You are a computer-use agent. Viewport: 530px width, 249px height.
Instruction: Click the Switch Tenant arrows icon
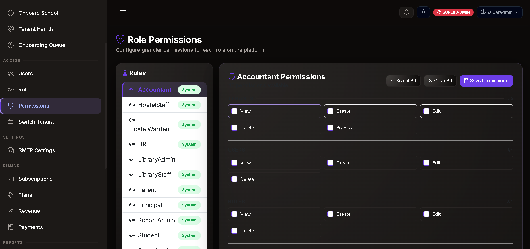[x=11, y=122]
